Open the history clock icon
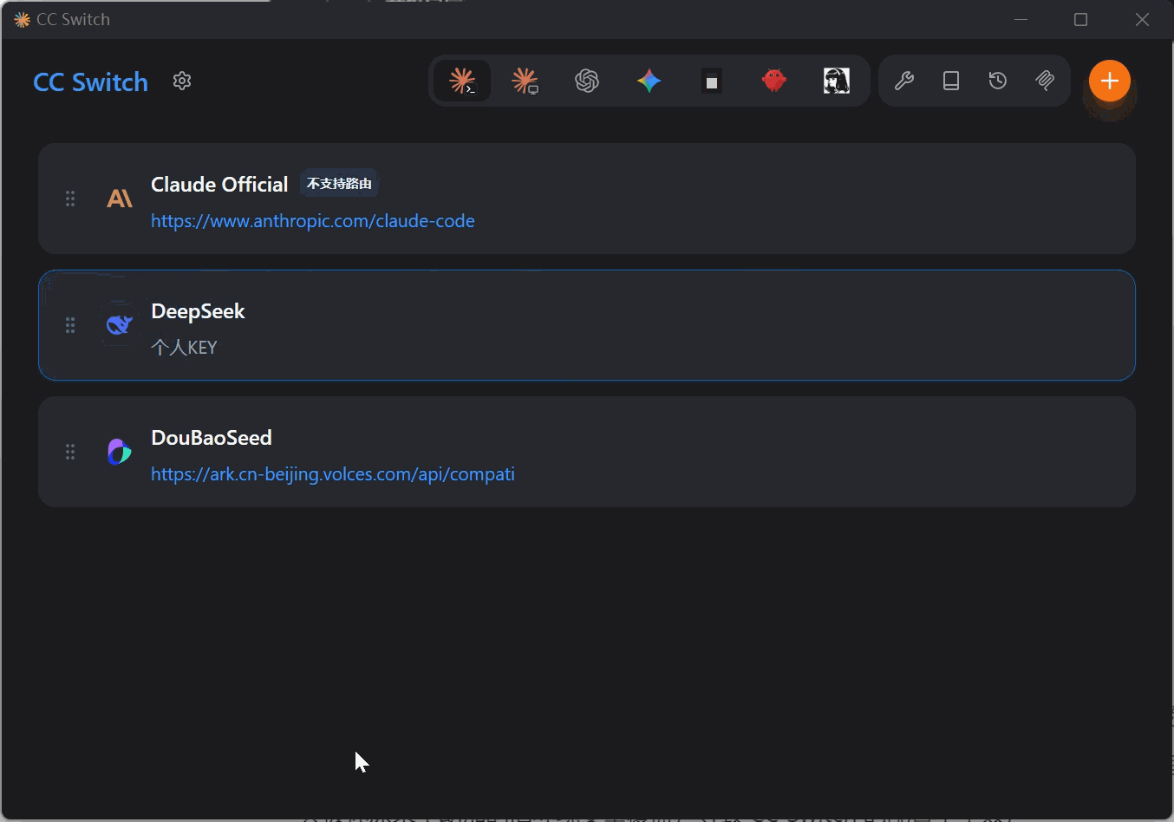 pyautogui.click(x=998, y=82)
